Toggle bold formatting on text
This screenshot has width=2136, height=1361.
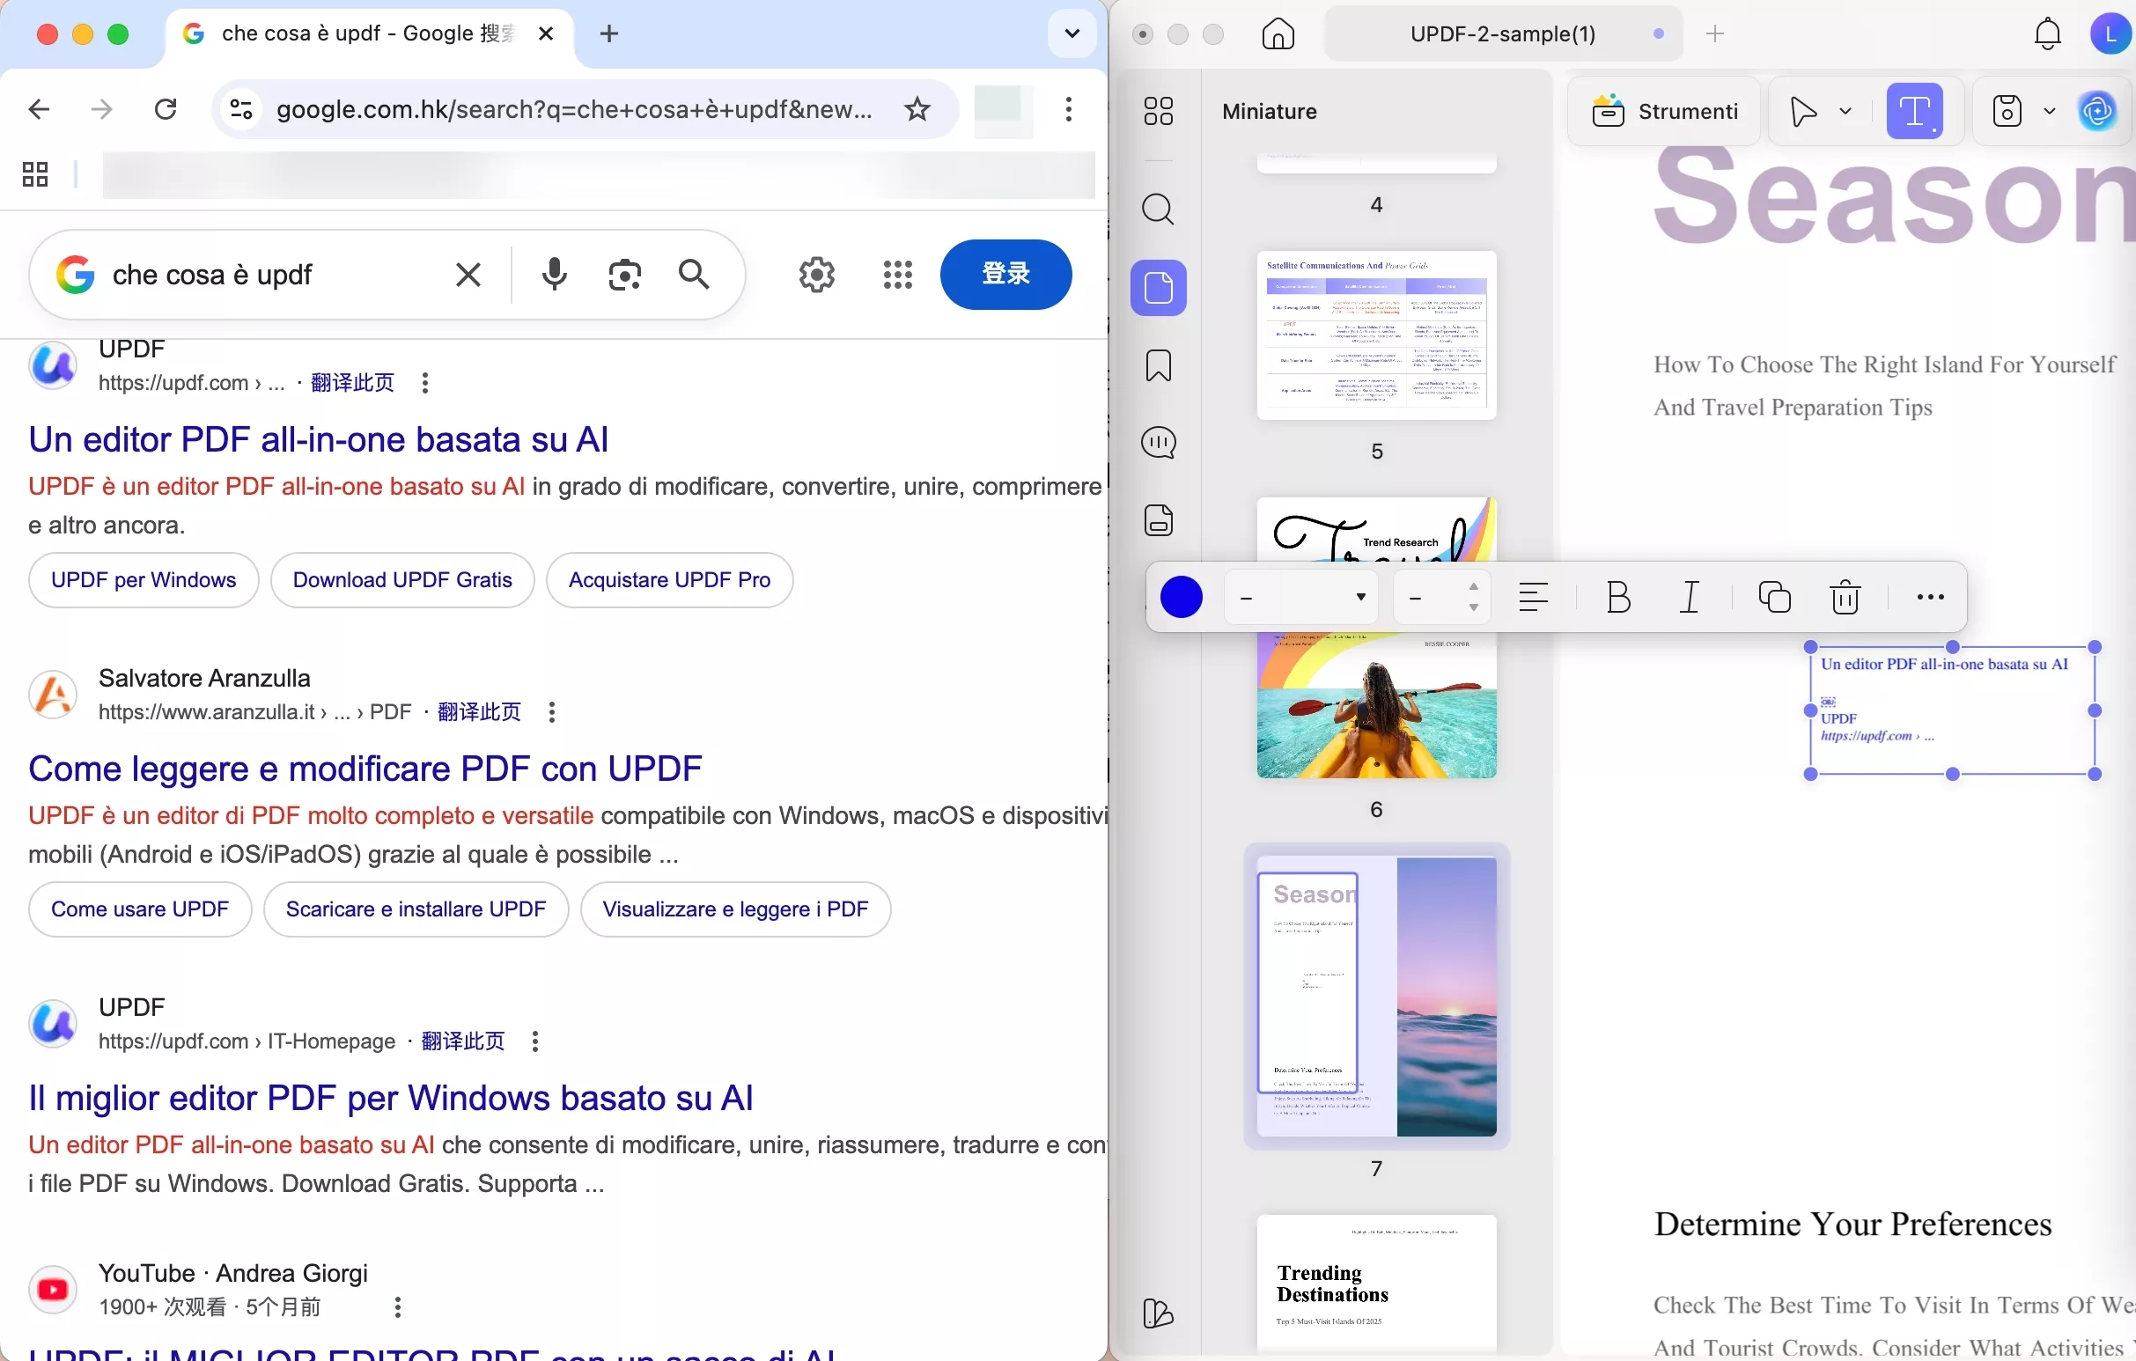point(1618,597)
